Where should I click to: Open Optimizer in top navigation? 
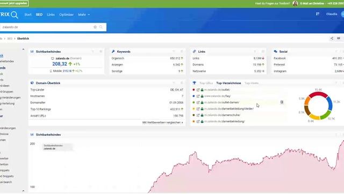coord(66,15)
